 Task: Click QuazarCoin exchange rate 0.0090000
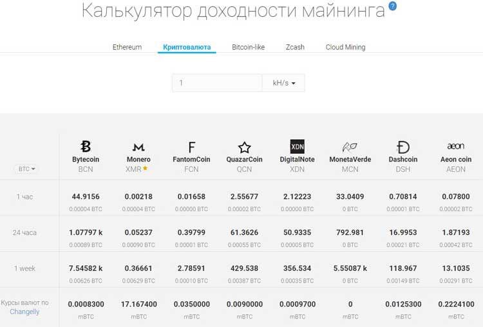245,304
